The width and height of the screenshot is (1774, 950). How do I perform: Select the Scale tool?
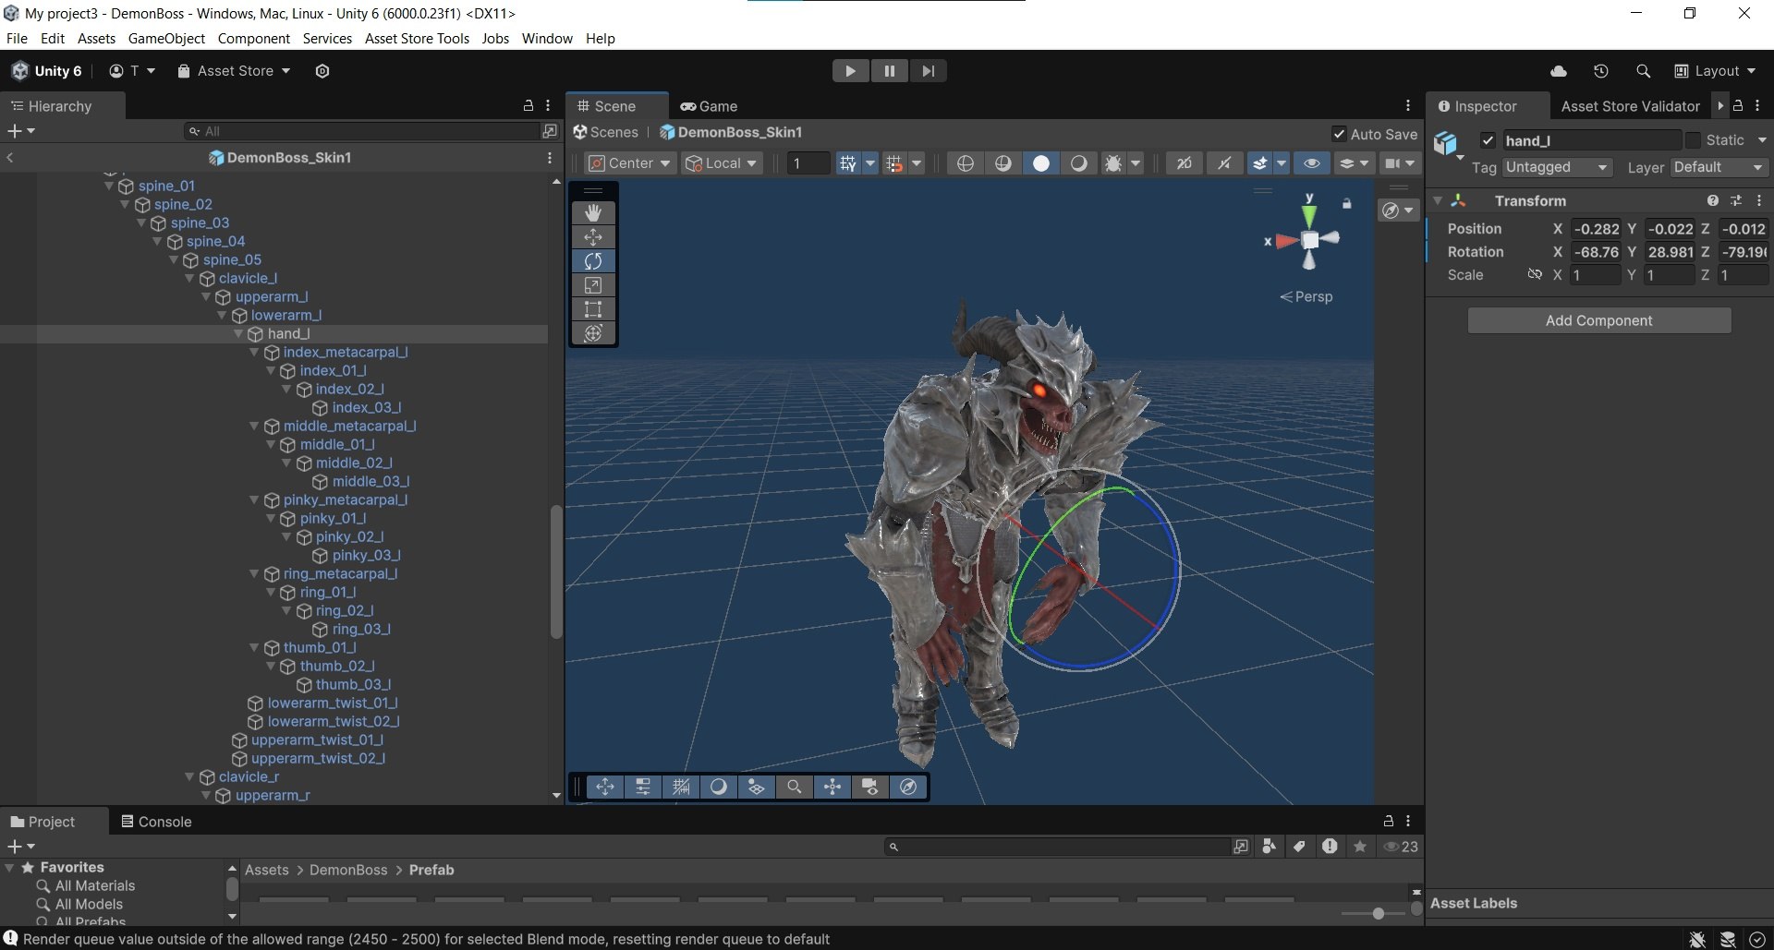(x=593, y=285)
